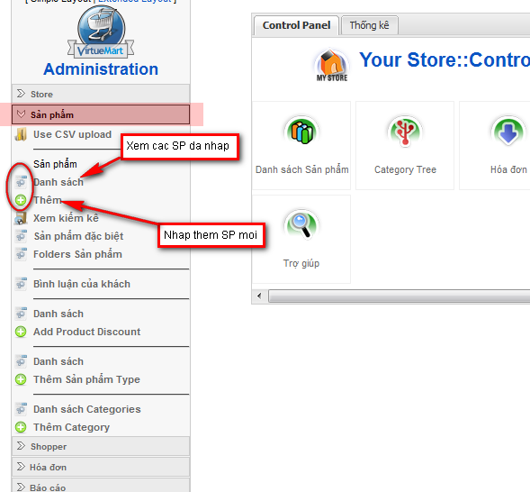
Task: Click list icon above Add Product Discount
Action: (21, 314)
